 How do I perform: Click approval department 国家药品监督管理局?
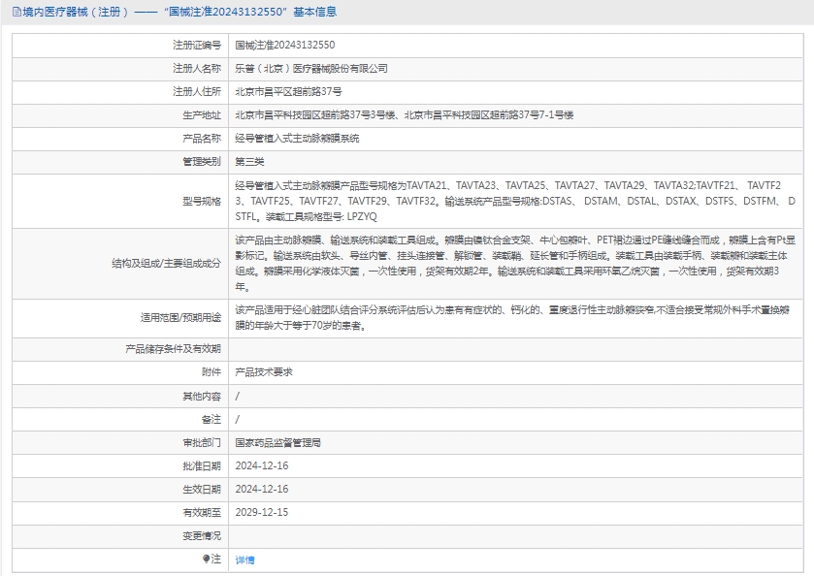point(277,442)
